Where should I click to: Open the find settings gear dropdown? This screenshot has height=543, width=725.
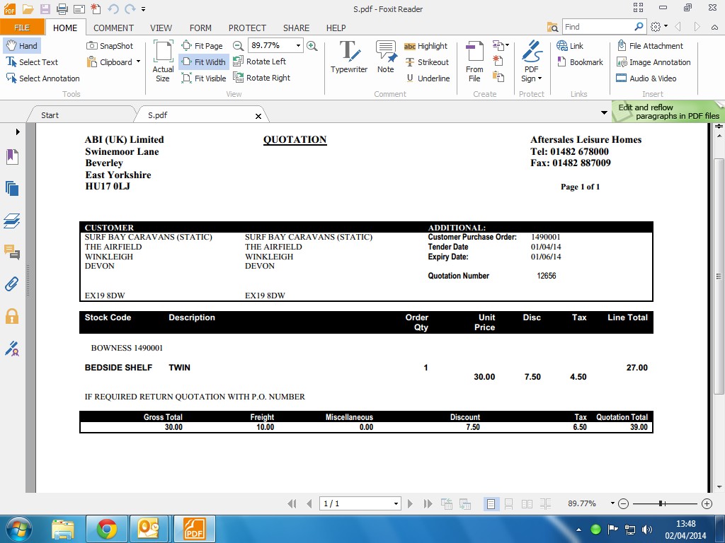(659, 27)
